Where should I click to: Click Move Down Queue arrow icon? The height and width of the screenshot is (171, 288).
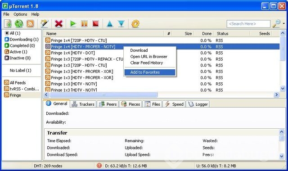[121, 24]
